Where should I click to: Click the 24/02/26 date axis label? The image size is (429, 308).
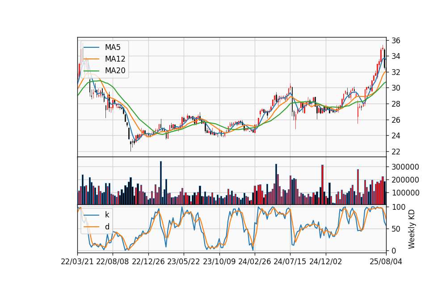pos(254,262)
